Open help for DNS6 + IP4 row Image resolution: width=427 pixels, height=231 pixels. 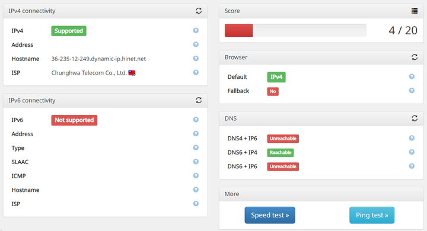pos(412,152)
